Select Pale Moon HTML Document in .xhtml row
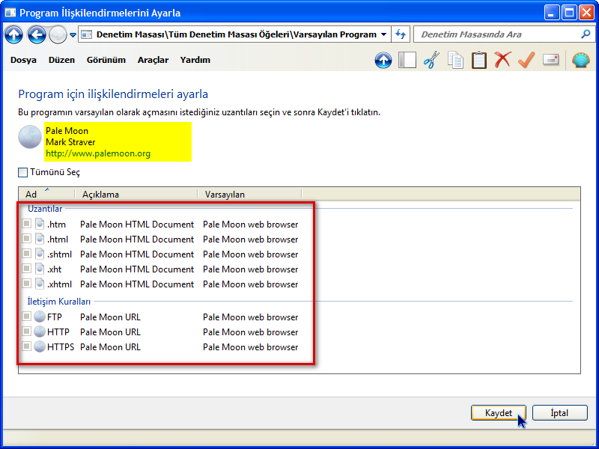The width and height of the screenshot is (599, 449). 137,284
